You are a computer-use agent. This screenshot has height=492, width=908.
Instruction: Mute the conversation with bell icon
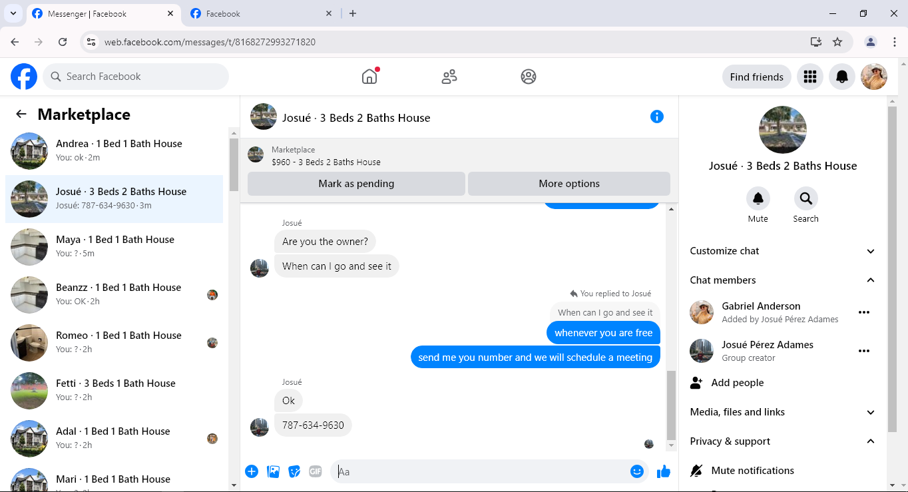[x=758, y=198]
